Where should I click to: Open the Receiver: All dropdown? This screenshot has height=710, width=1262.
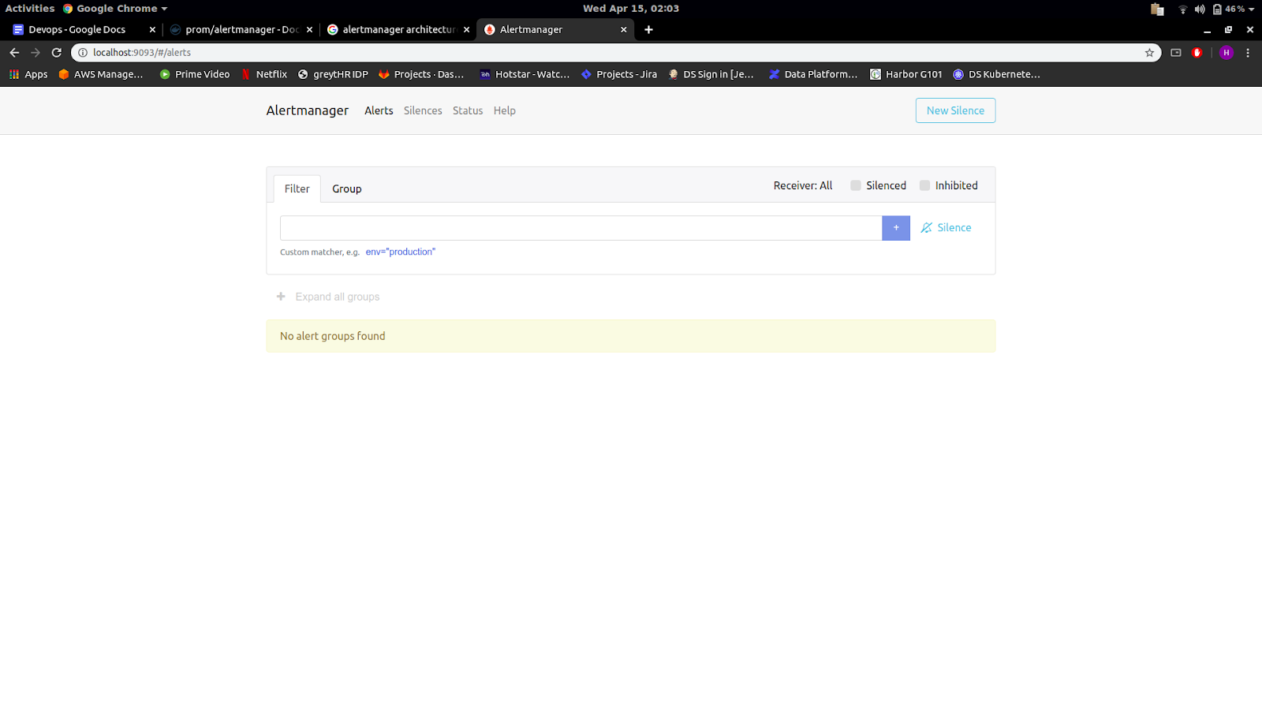[802, 185]
